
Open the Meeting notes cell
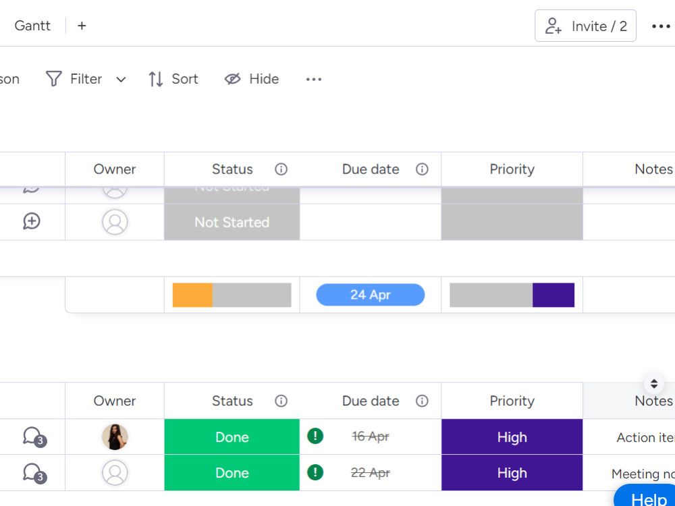coord(629,474)
